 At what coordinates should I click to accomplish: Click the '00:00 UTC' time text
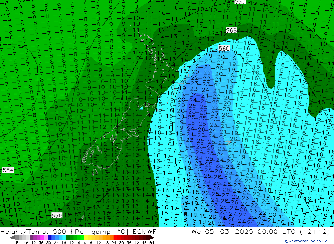point(276,231)
